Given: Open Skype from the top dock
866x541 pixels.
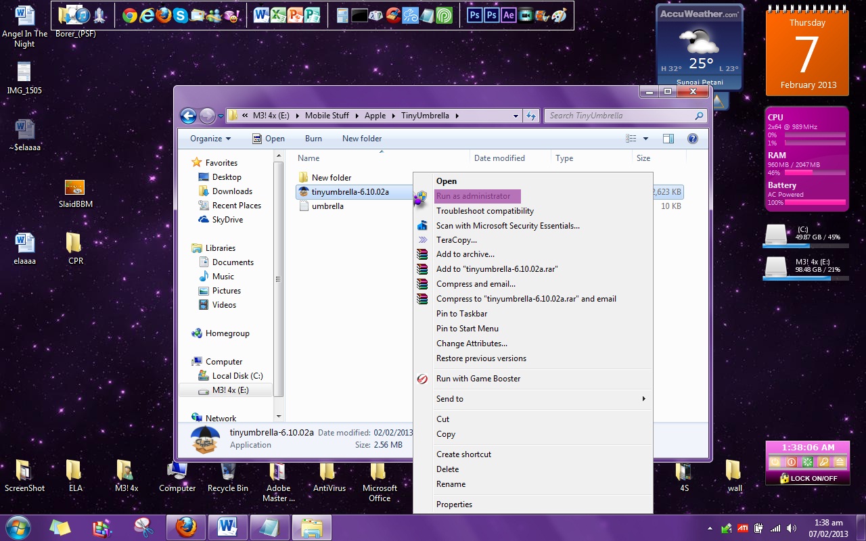Looking at the screenshot, I should click(x=180, y=15).
